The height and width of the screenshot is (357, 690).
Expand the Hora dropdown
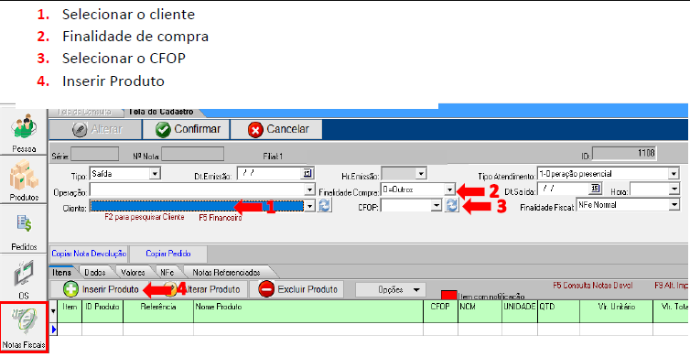(675, 189)
